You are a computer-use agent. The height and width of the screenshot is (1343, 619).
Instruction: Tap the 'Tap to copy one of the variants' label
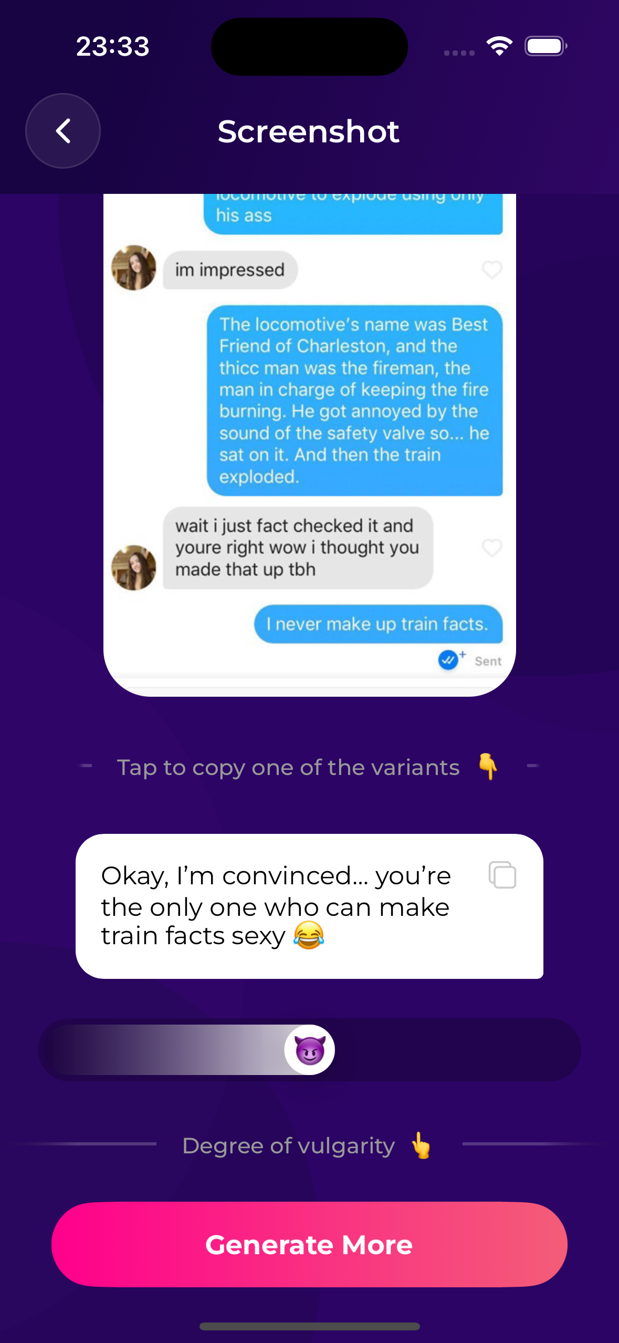click(x=288, y=768)
